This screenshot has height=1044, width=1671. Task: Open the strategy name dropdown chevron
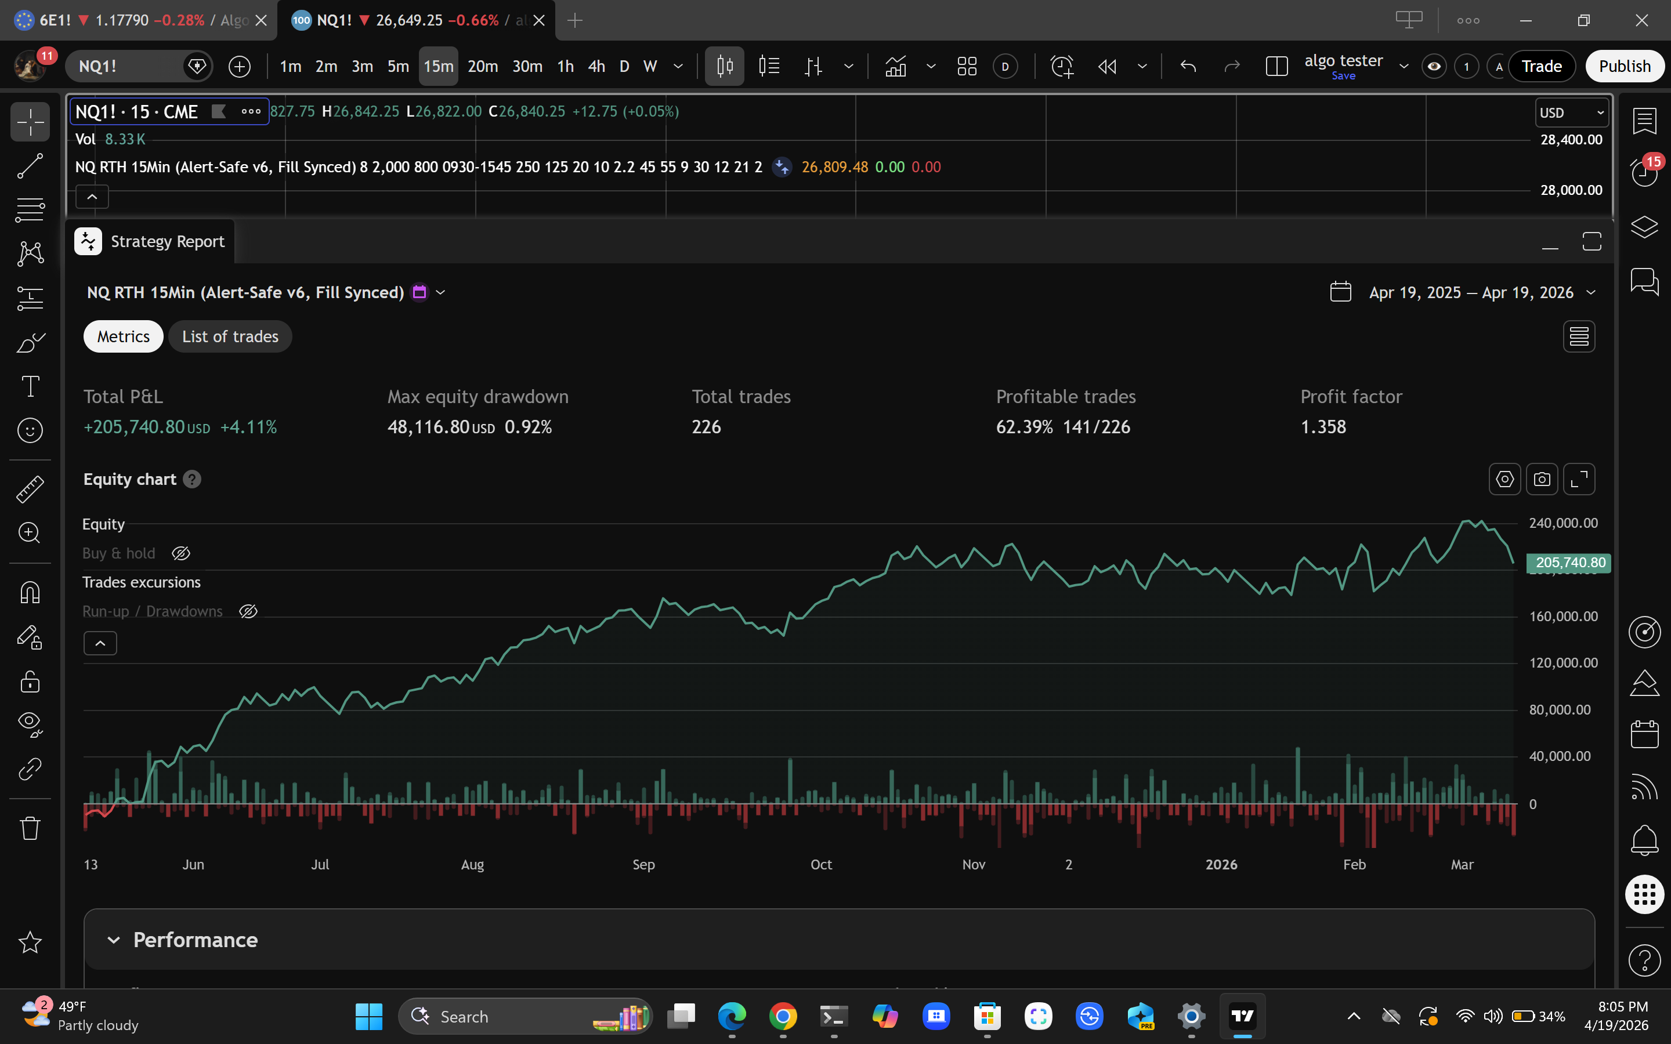(440, 293)
